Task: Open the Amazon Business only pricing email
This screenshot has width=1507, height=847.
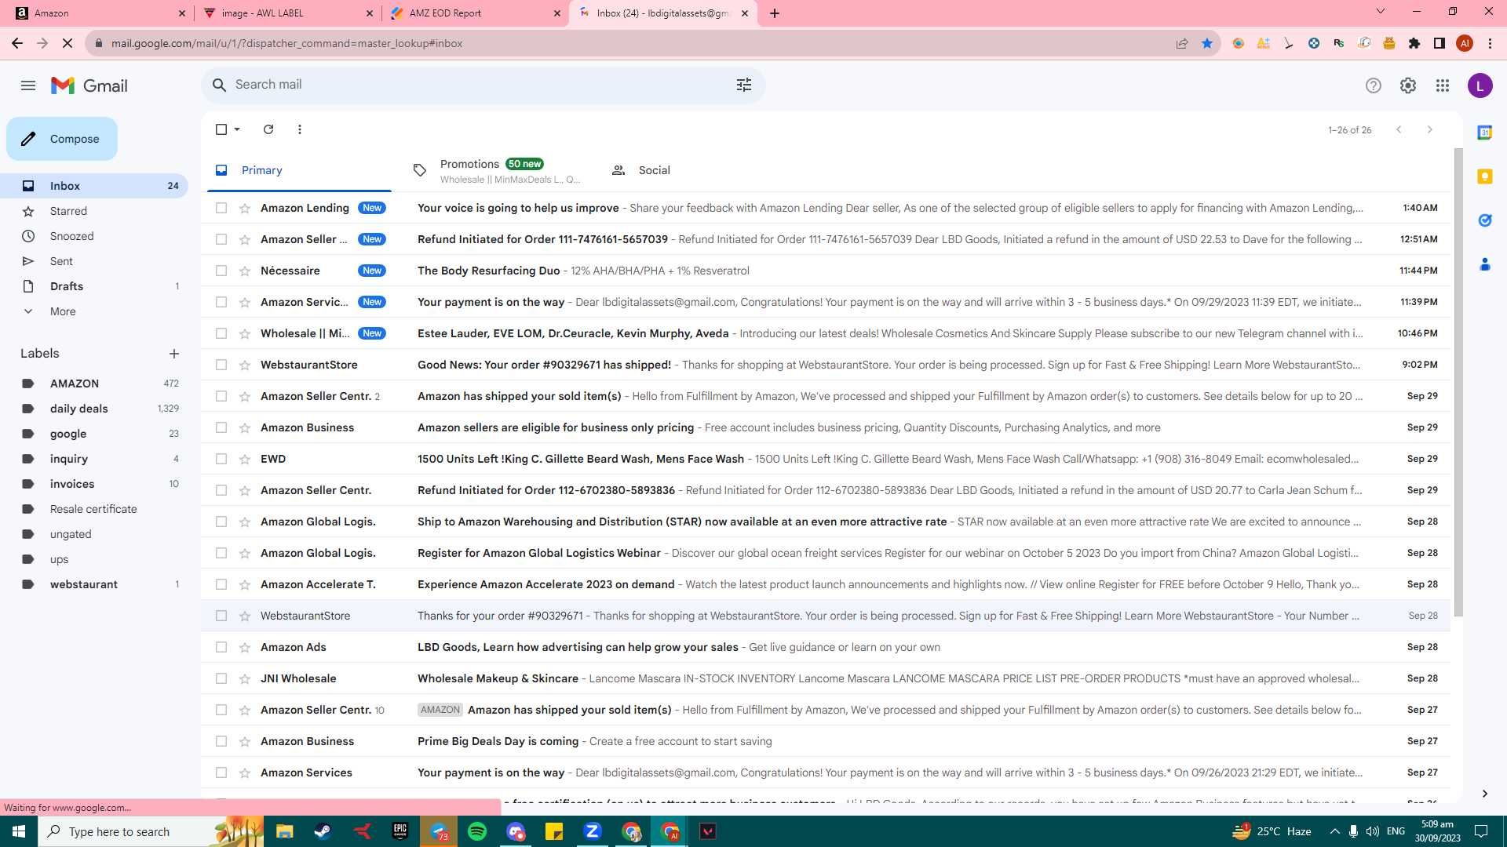Action: pos(824,427)
